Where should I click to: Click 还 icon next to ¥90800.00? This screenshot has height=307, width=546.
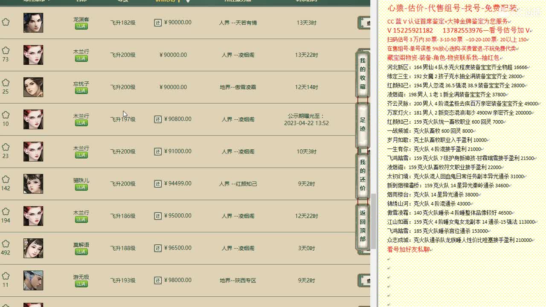coord(157,119)
